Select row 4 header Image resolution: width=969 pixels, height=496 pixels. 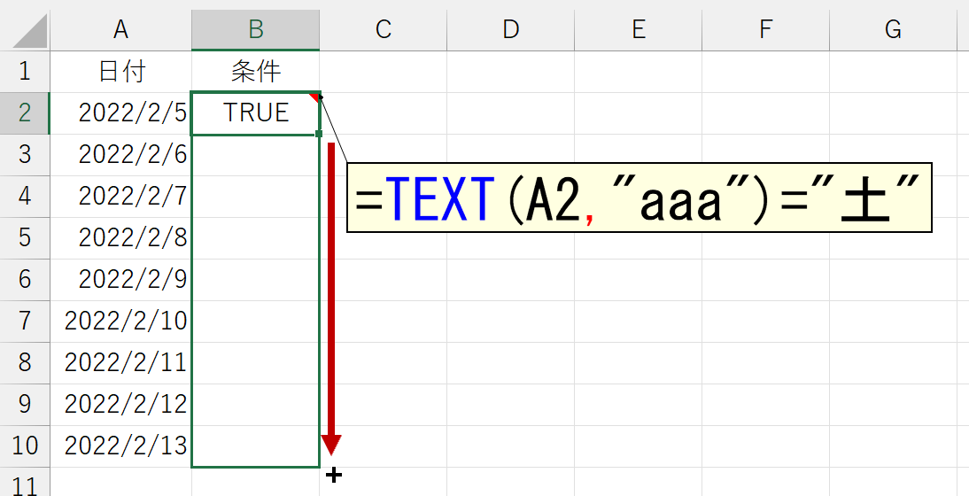point(25,197)
